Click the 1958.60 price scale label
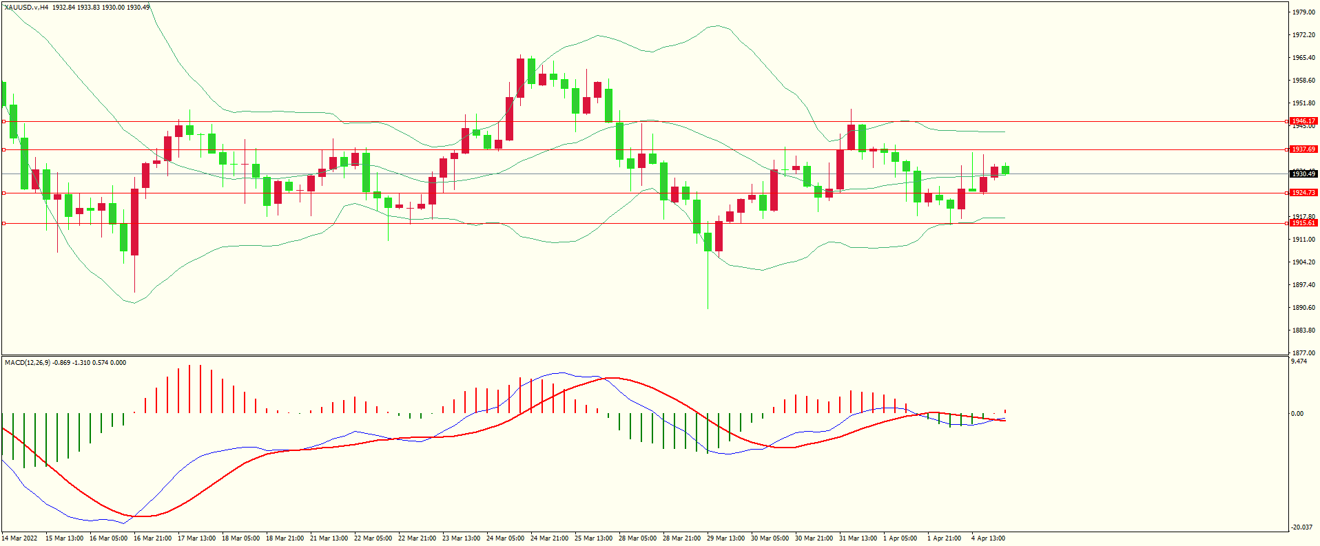 1304,81
